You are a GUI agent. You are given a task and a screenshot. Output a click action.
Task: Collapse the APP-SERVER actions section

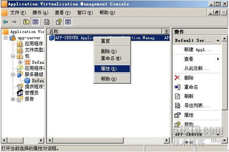218,134
